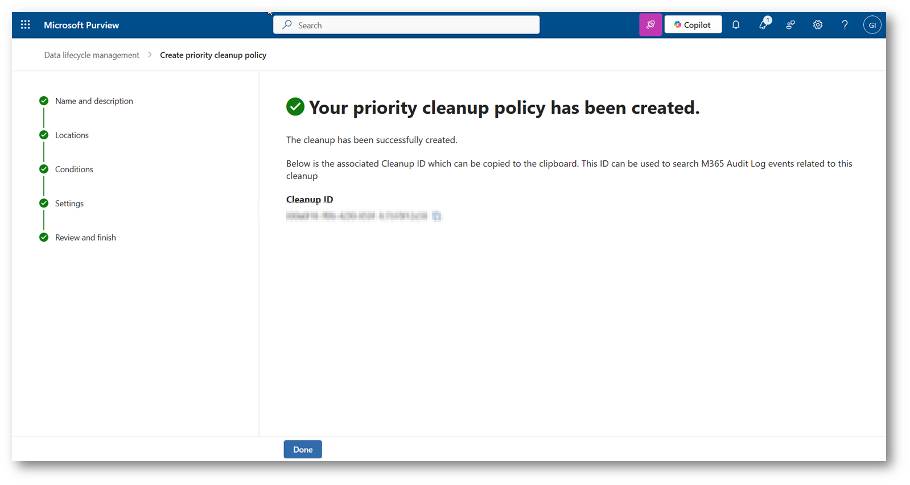Jump to the Locations step
The image size is (910, 485).
(72, 135)
